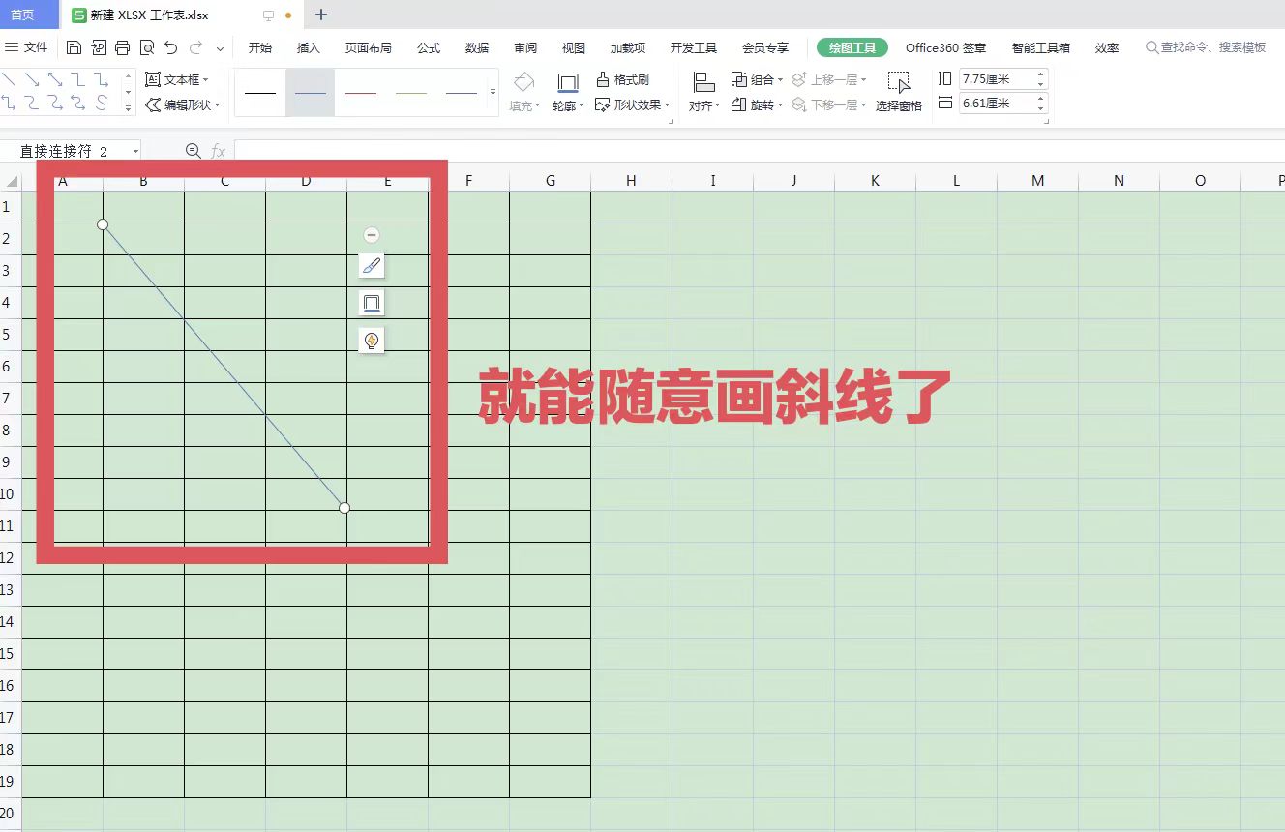Screen dimensions: 1285x832
Task: Open the 形状效果 shape effects dropdown
Action: (634, 105)
